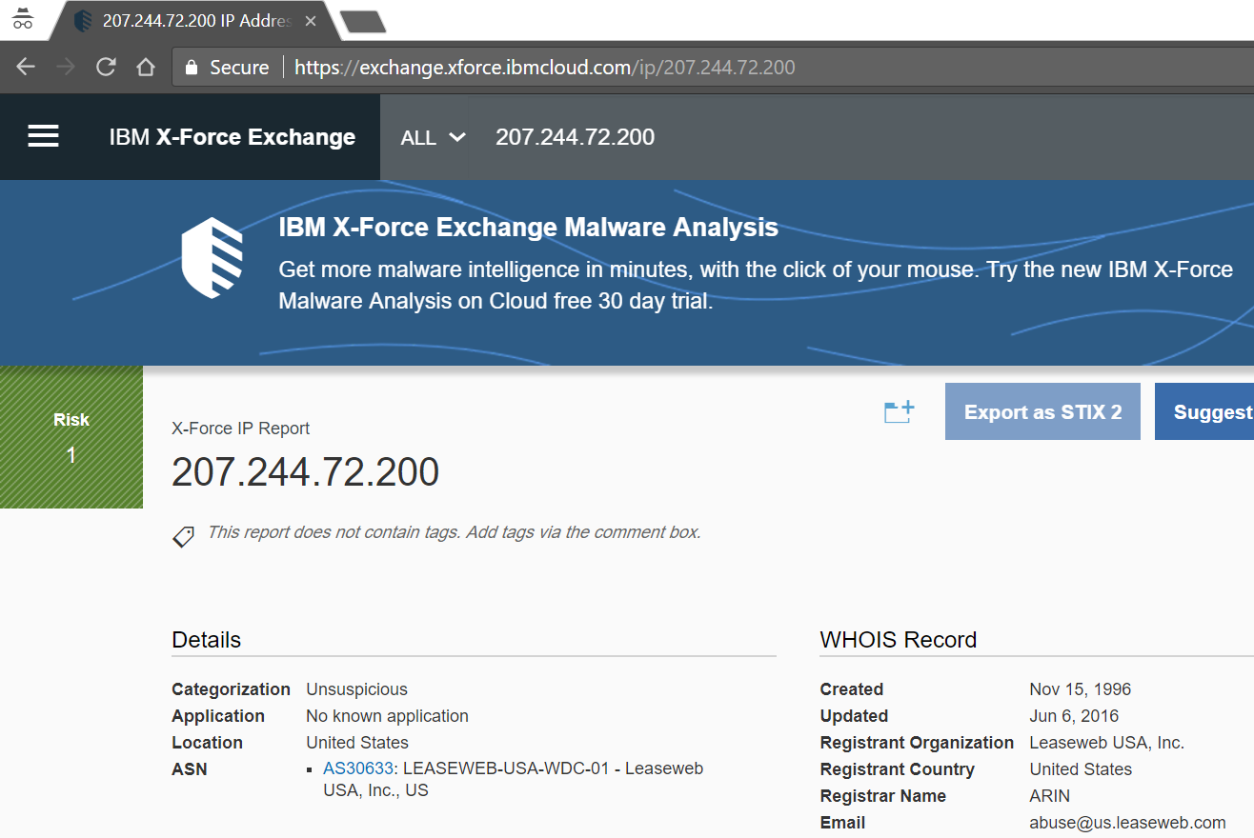Click ARIN registrar name value
1254x838 pixels.
[x=1049, y=796]
